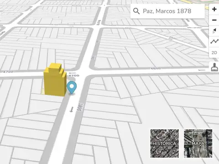Click the magnifier search icon

click(x=136, y=11)
